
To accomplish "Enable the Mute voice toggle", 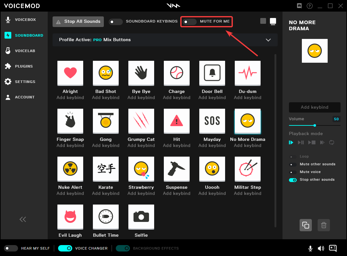I will click(x=293, y=172).
